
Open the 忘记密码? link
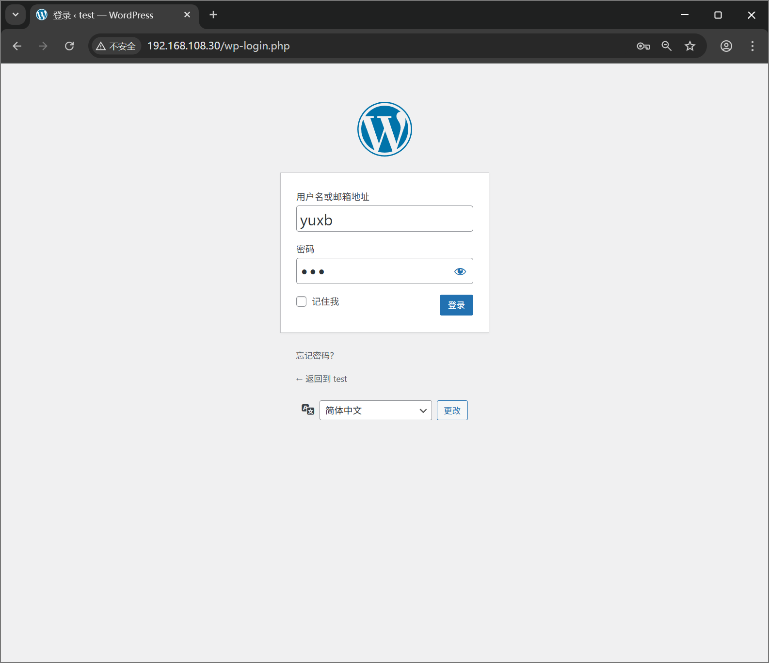point(315,356)
